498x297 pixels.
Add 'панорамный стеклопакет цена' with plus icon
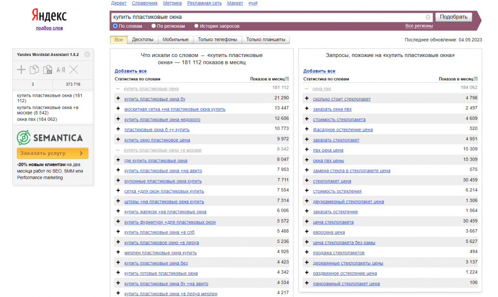click(307, 283)
